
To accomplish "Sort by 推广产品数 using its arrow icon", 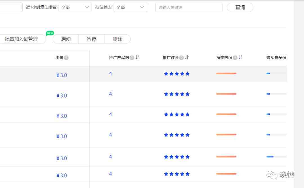I will click(x=137, y=57).
